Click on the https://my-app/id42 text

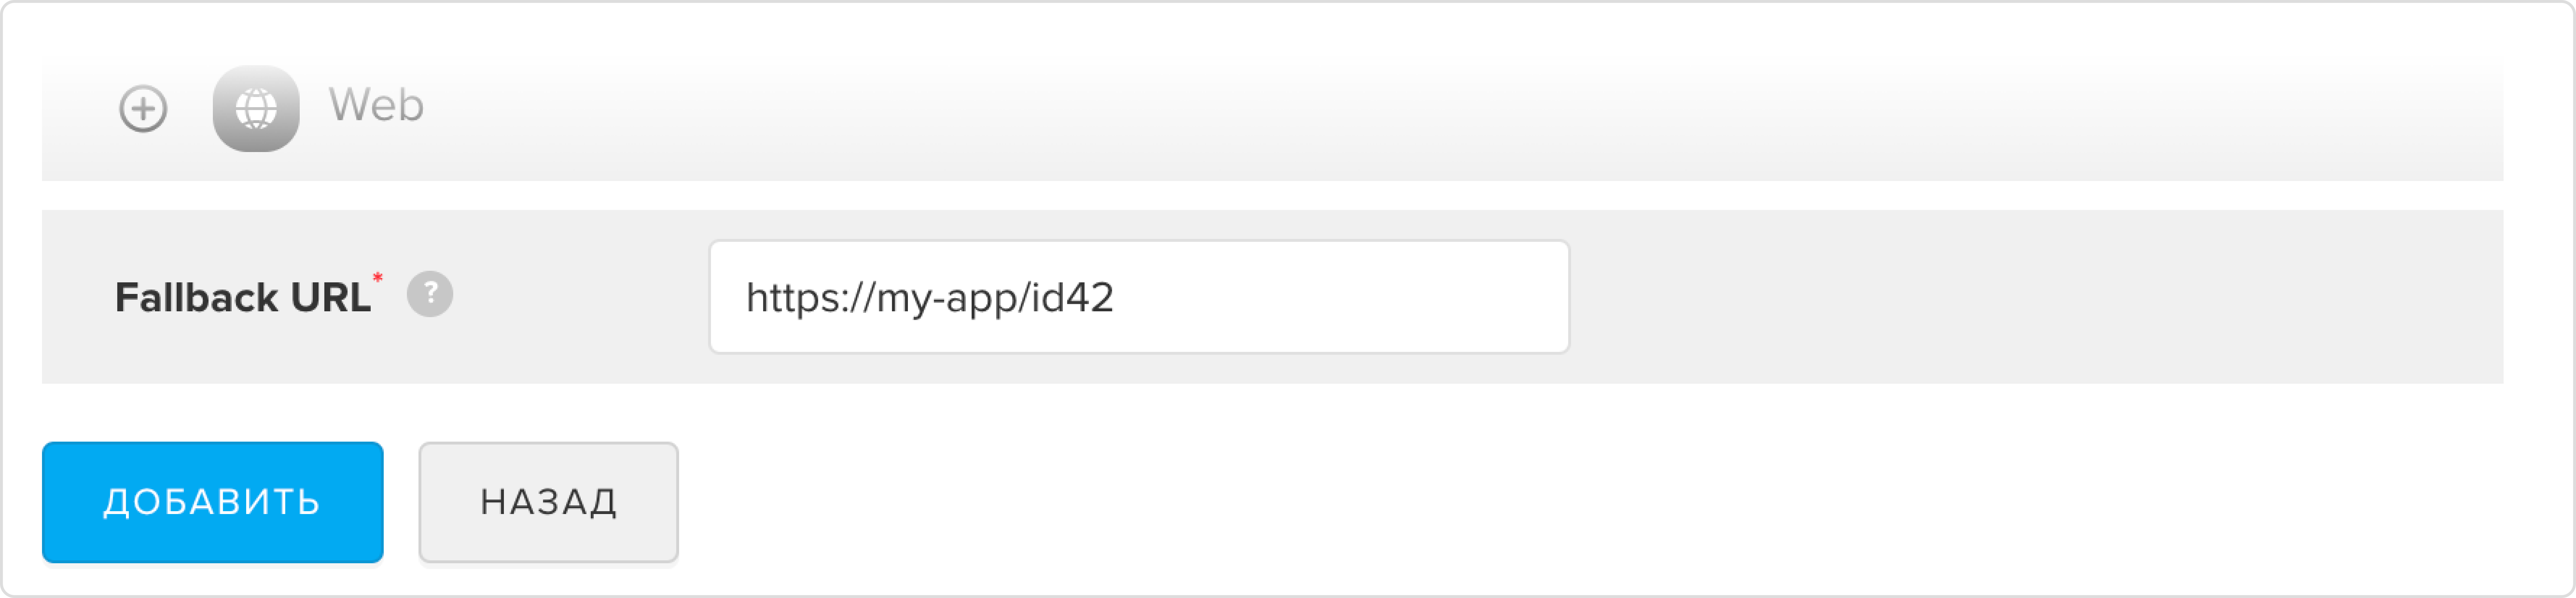[x=929, y=297]
